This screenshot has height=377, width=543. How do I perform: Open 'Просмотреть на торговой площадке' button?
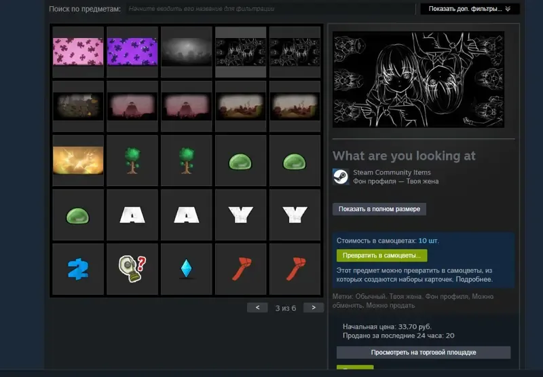(x=423, y=353)
